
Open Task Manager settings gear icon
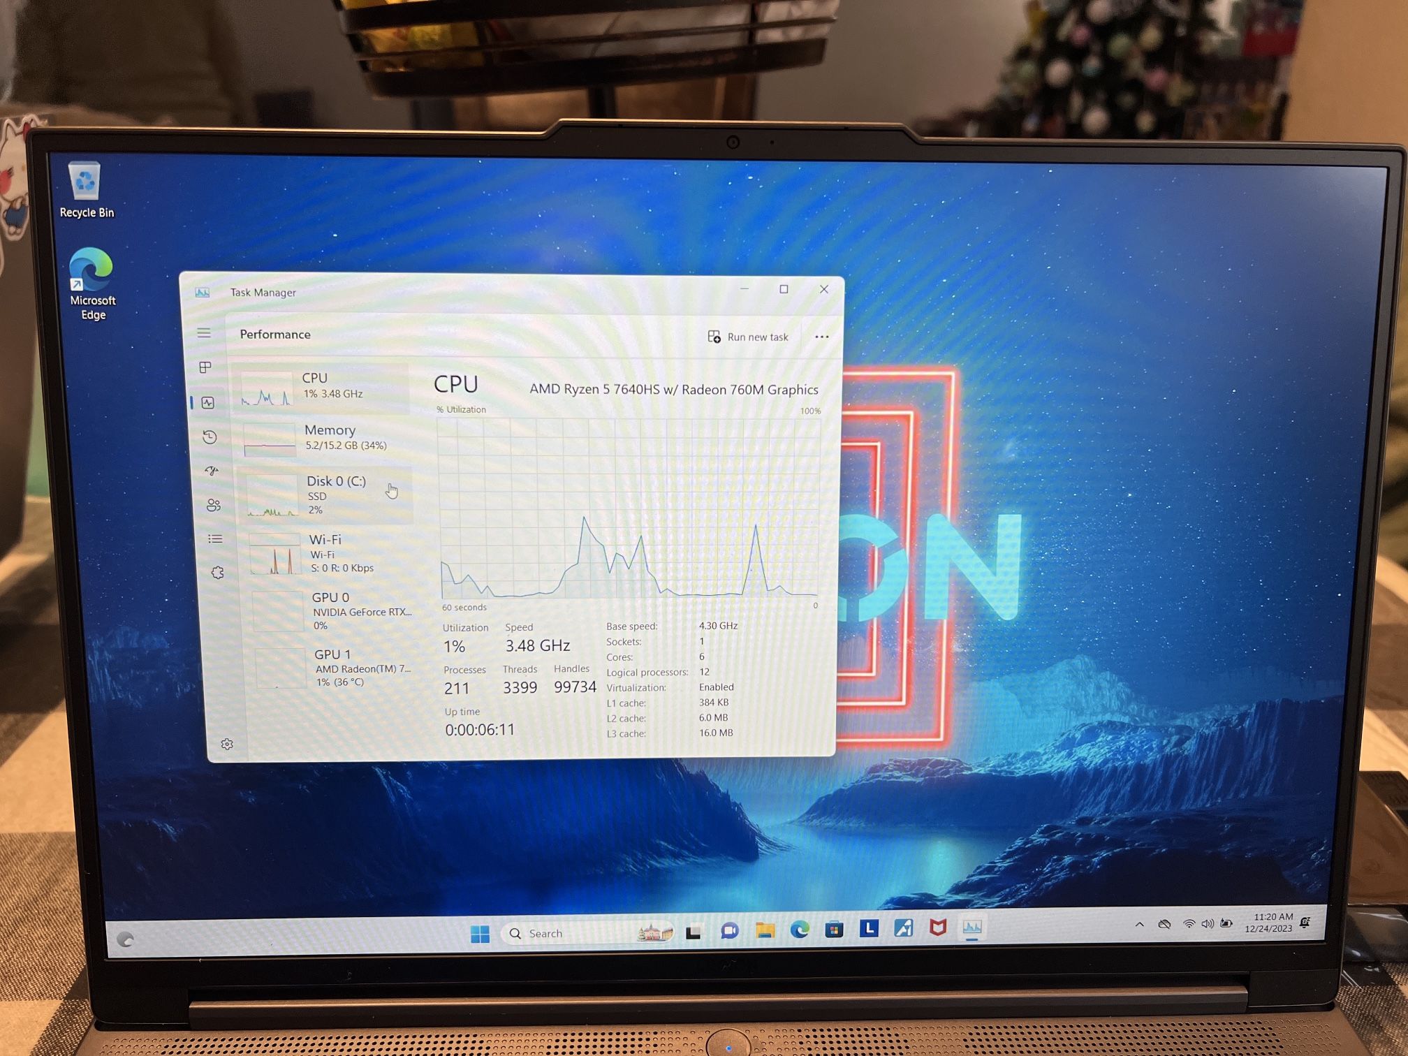point(227,744)
